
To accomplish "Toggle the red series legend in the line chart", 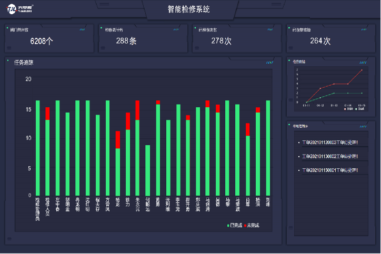I will tap(345, 109).
